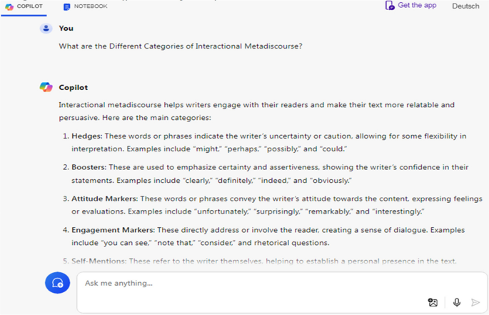This screenshot has width=489, height=315.
Task: Click the user avatar icon beside You
Action: click(46, 29)
